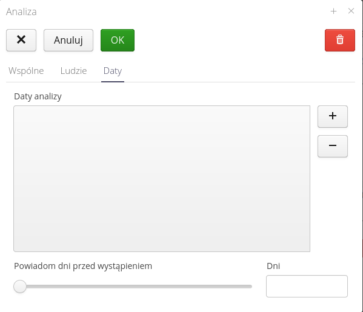Switch to the Wspólne tab
The image size is (363, 312).
pyautogui.click(x=26, y=71)
